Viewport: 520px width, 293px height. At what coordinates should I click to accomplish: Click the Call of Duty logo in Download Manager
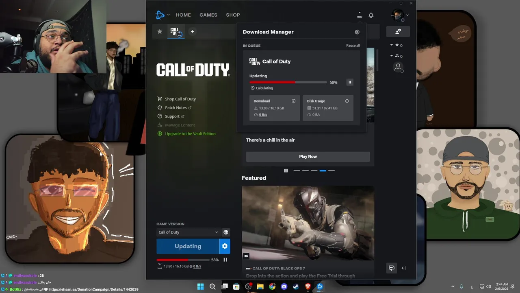pos(255,61)
